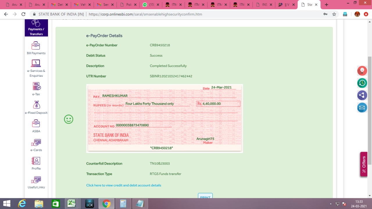Image resolution: width=372 pixels, height=209 pixels.
Task: Open File Explorer from taskbar
Action: pos(39,203)
